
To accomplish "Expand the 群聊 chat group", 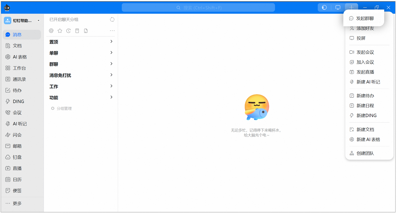I will point(81,64).
